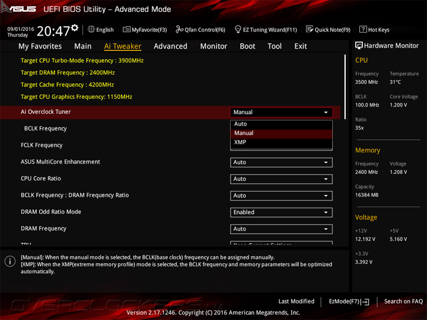Open MyFavorite(F3) list icon
This screenshot has height=320, width=427.
tap(126, 29)
